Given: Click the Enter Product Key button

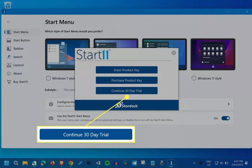Looking at the screenshot, I should [127, 70].
